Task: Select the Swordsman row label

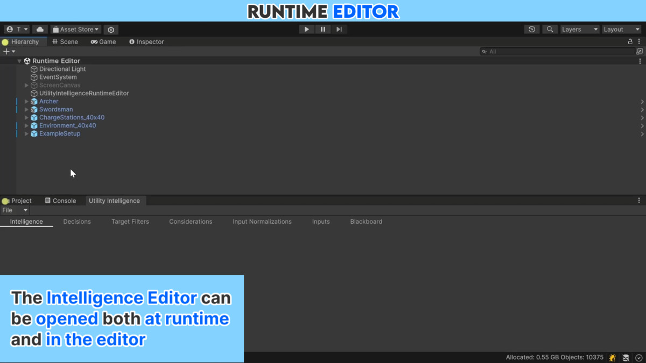Action: click(56, 110)
